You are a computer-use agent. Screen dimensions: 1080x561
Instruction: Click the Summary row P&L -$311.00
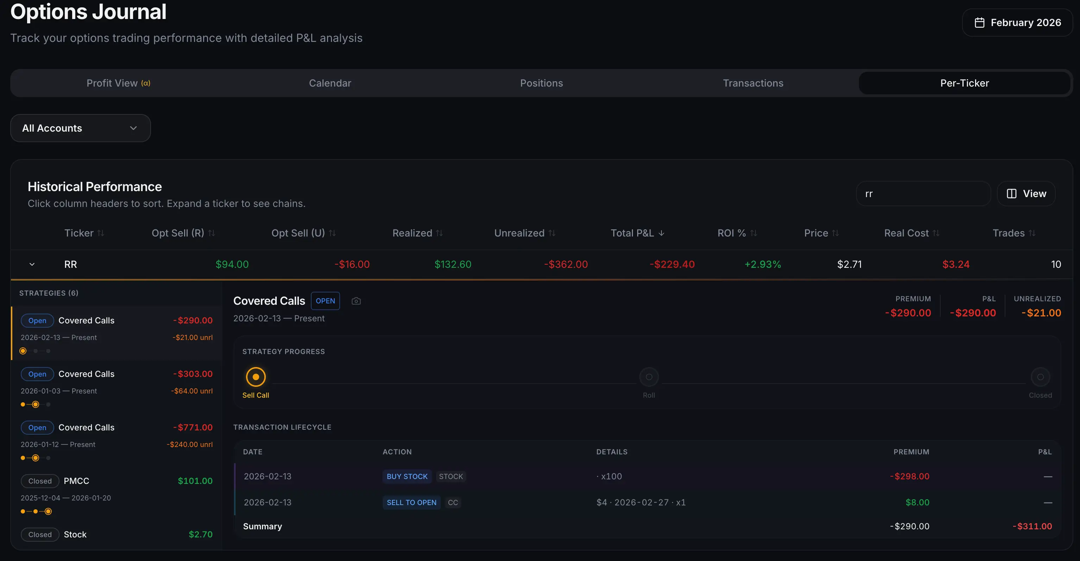coord(1032,527)
